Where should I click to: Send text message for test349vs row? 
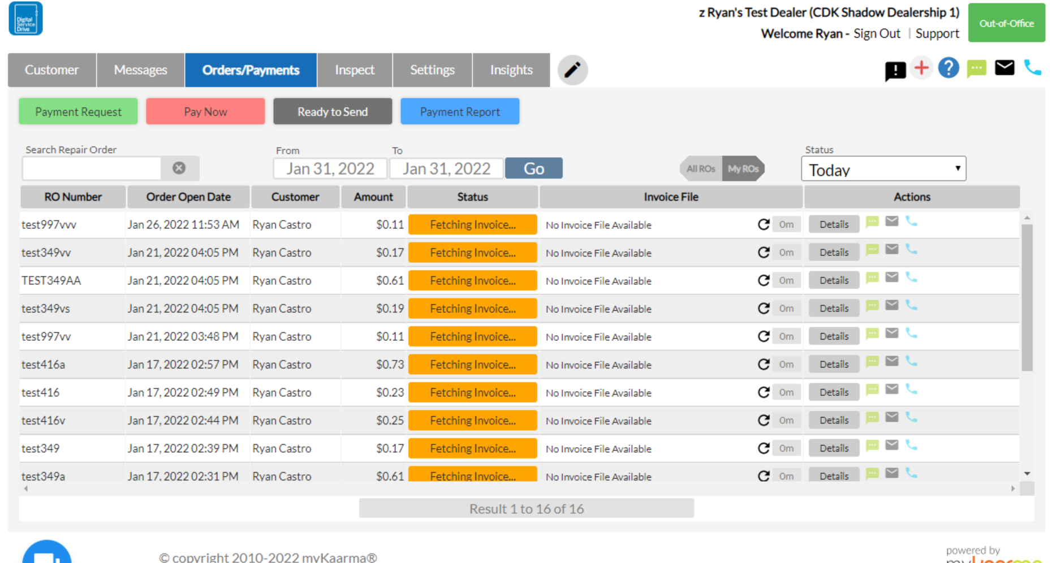tap(872, 305)
